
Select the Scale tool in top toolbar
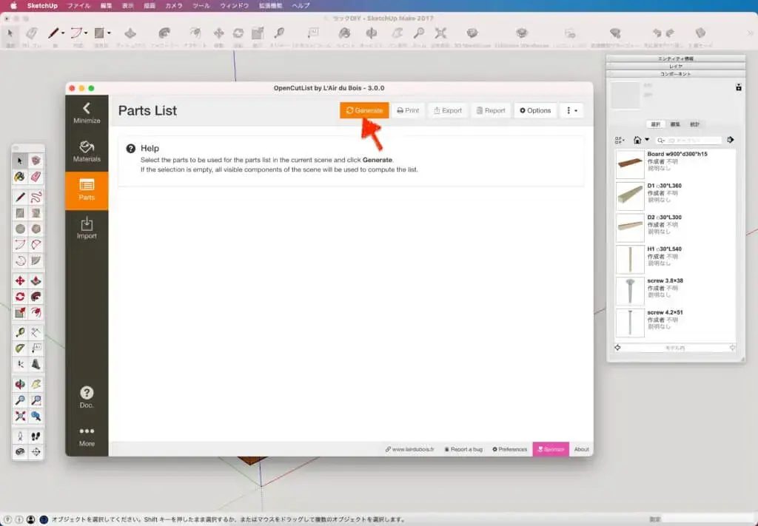pos(257,33)
